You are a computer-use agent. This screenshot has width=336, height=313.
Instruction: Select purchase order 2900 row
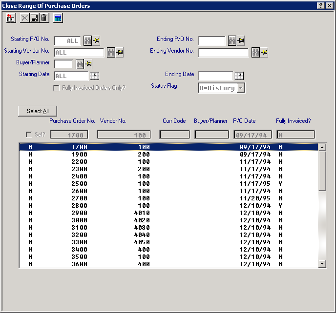[x=168, y=213]
